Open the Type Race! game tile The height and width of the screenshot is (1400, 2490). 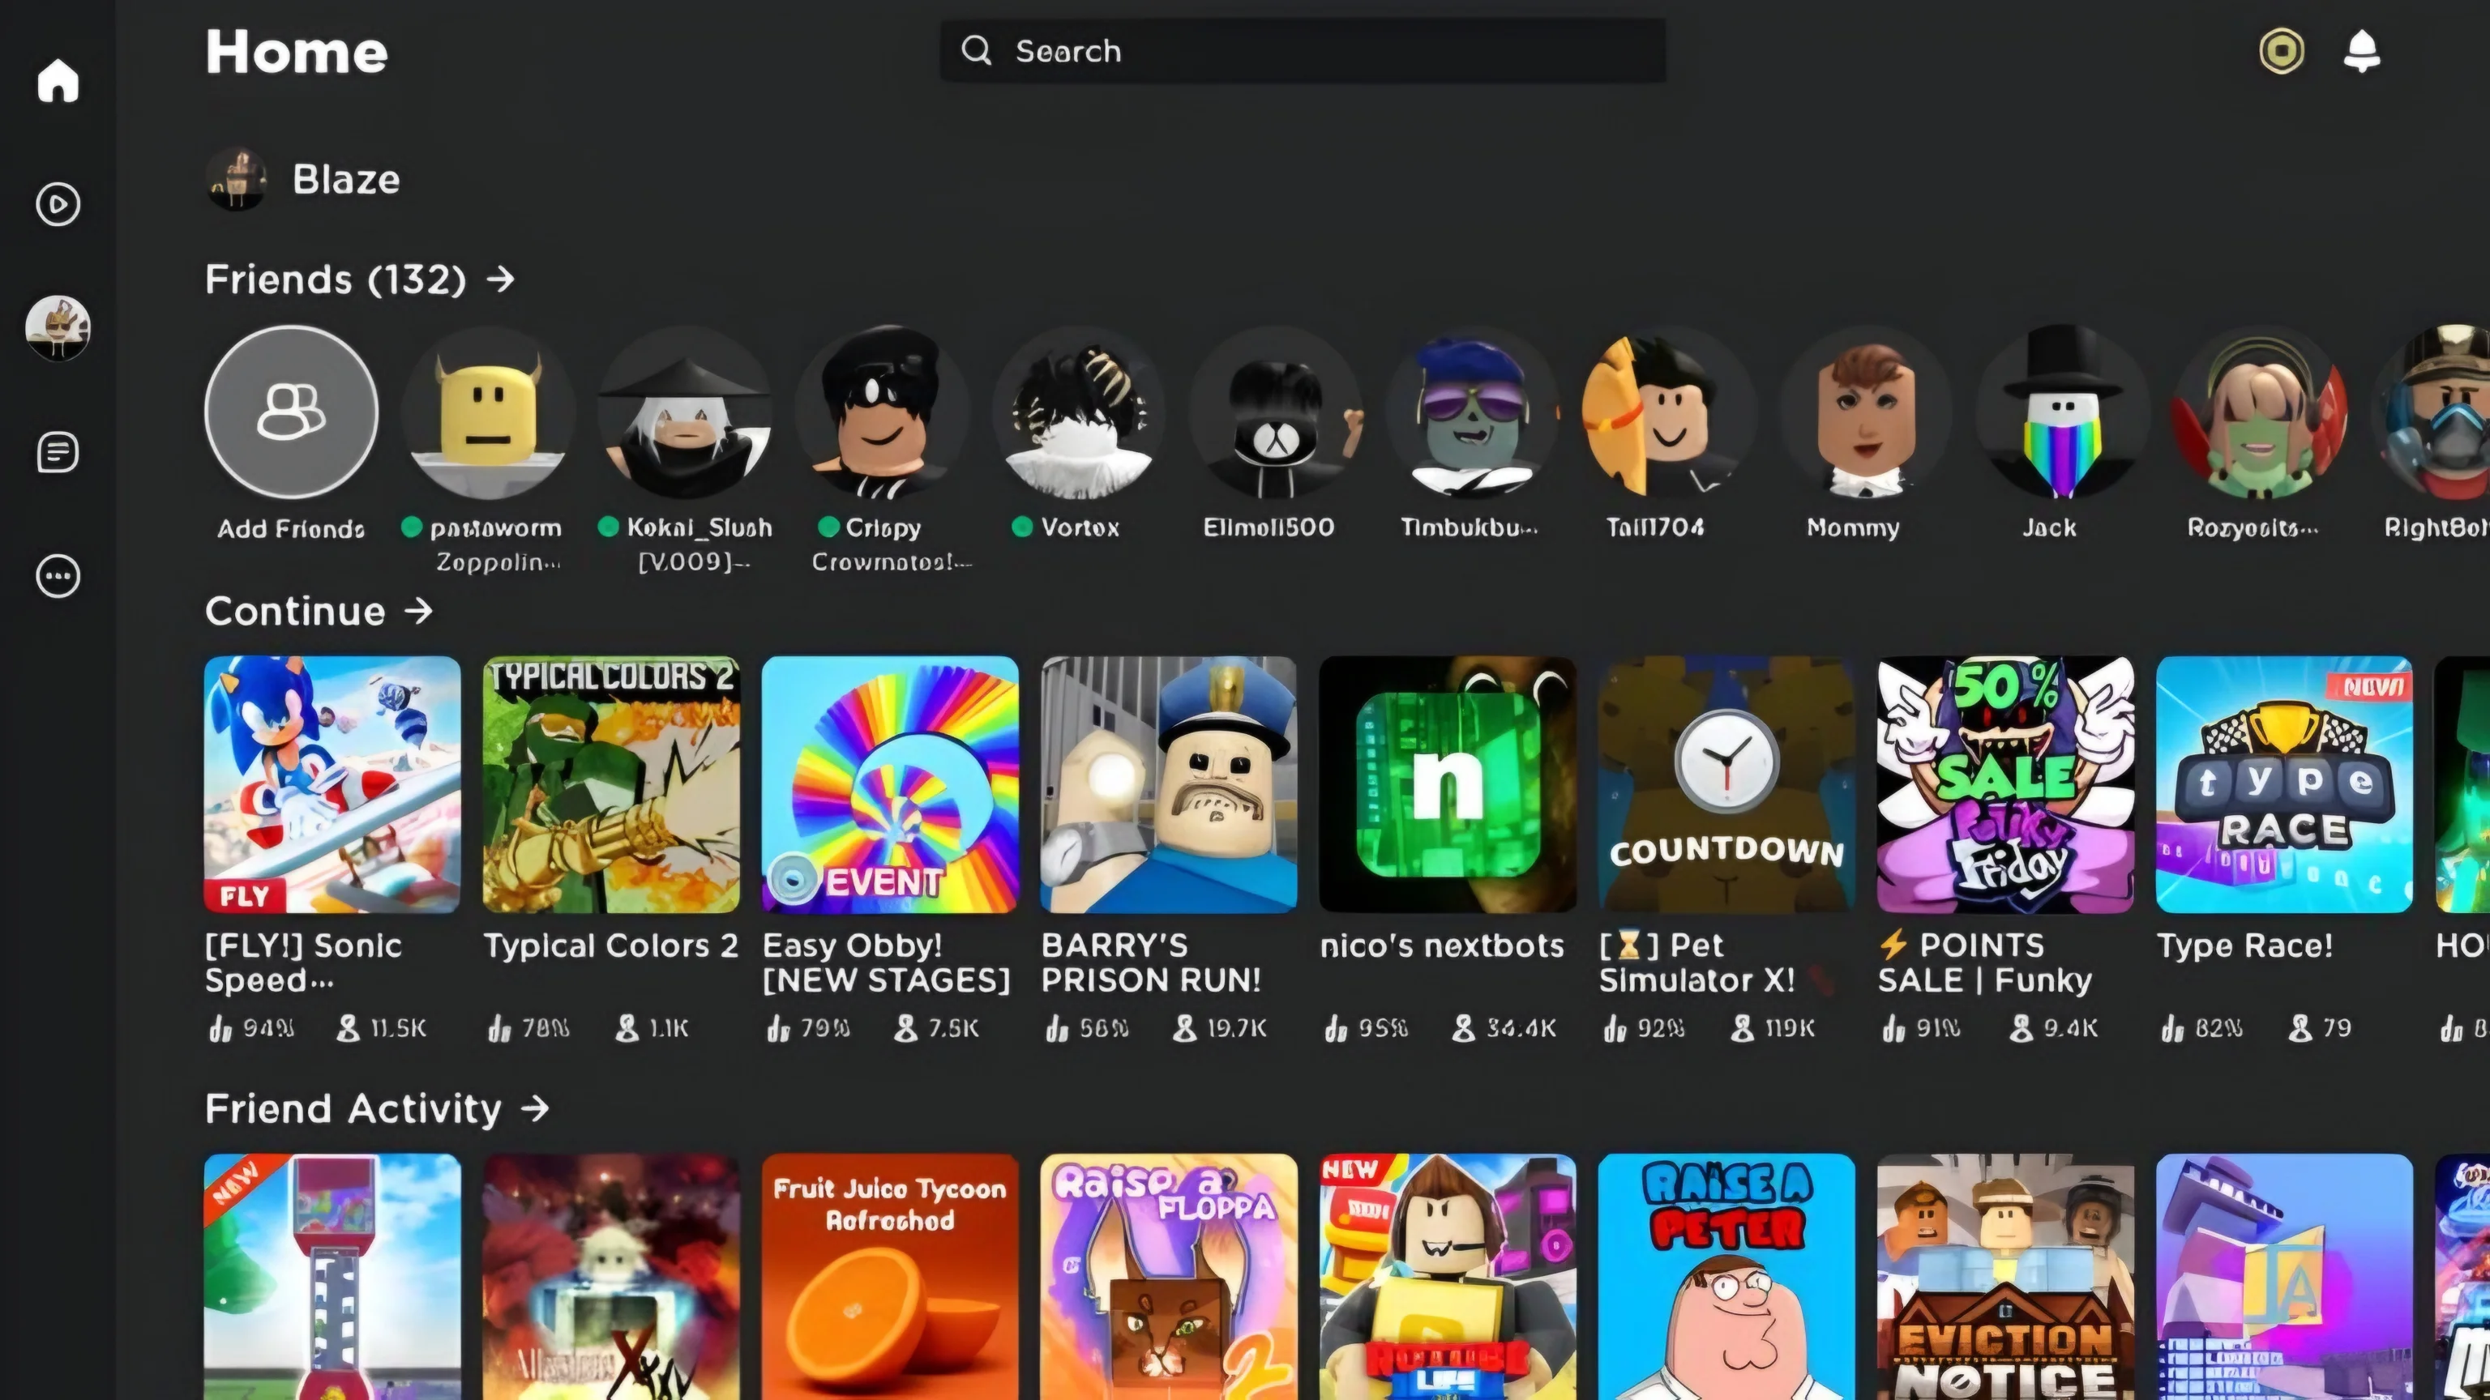pos(2283,784)
